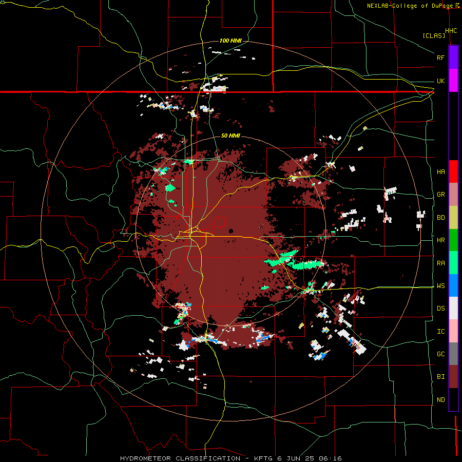Click the HHC product code text
This screenshot has height=462, width=462.
pyautogui.click(x=451, y=30)
